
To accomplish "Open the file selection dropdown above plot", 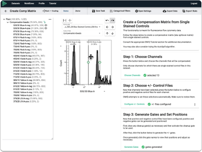I will point(82,27).
